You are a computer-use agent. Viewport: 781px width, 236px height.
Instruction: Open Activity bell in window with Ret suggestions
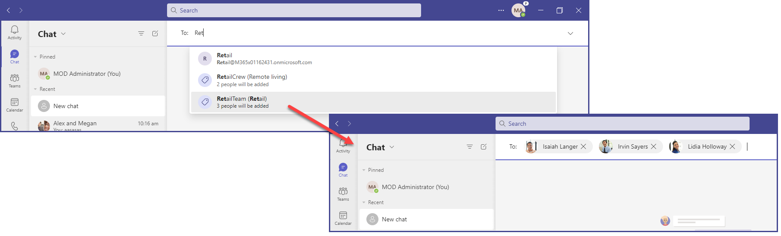15,32
